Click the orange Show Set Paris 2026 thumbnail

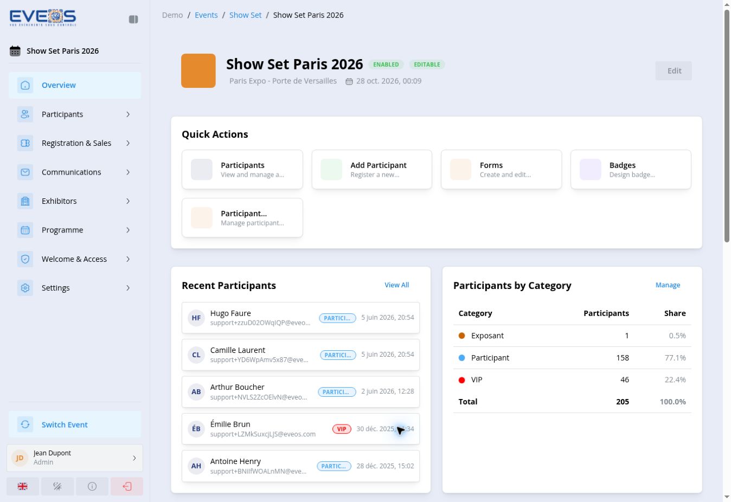(x=198, y=70)
